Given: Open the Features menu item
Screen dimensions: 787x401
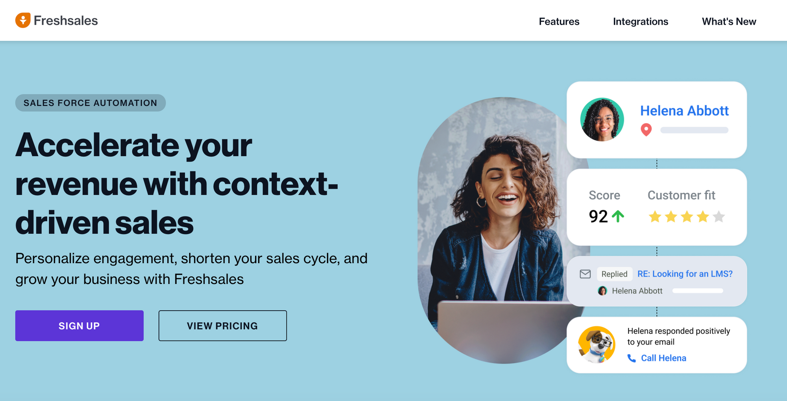Looking at the screenshot, I should 559,21.
